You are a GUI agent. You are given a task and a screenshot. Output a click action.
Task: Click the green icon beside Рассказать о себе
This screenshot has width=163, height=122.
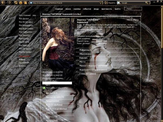[44, 88]
